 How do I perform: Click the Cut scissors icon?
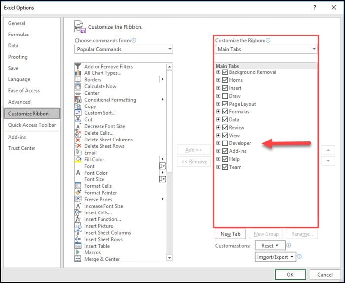click(78, 119)
